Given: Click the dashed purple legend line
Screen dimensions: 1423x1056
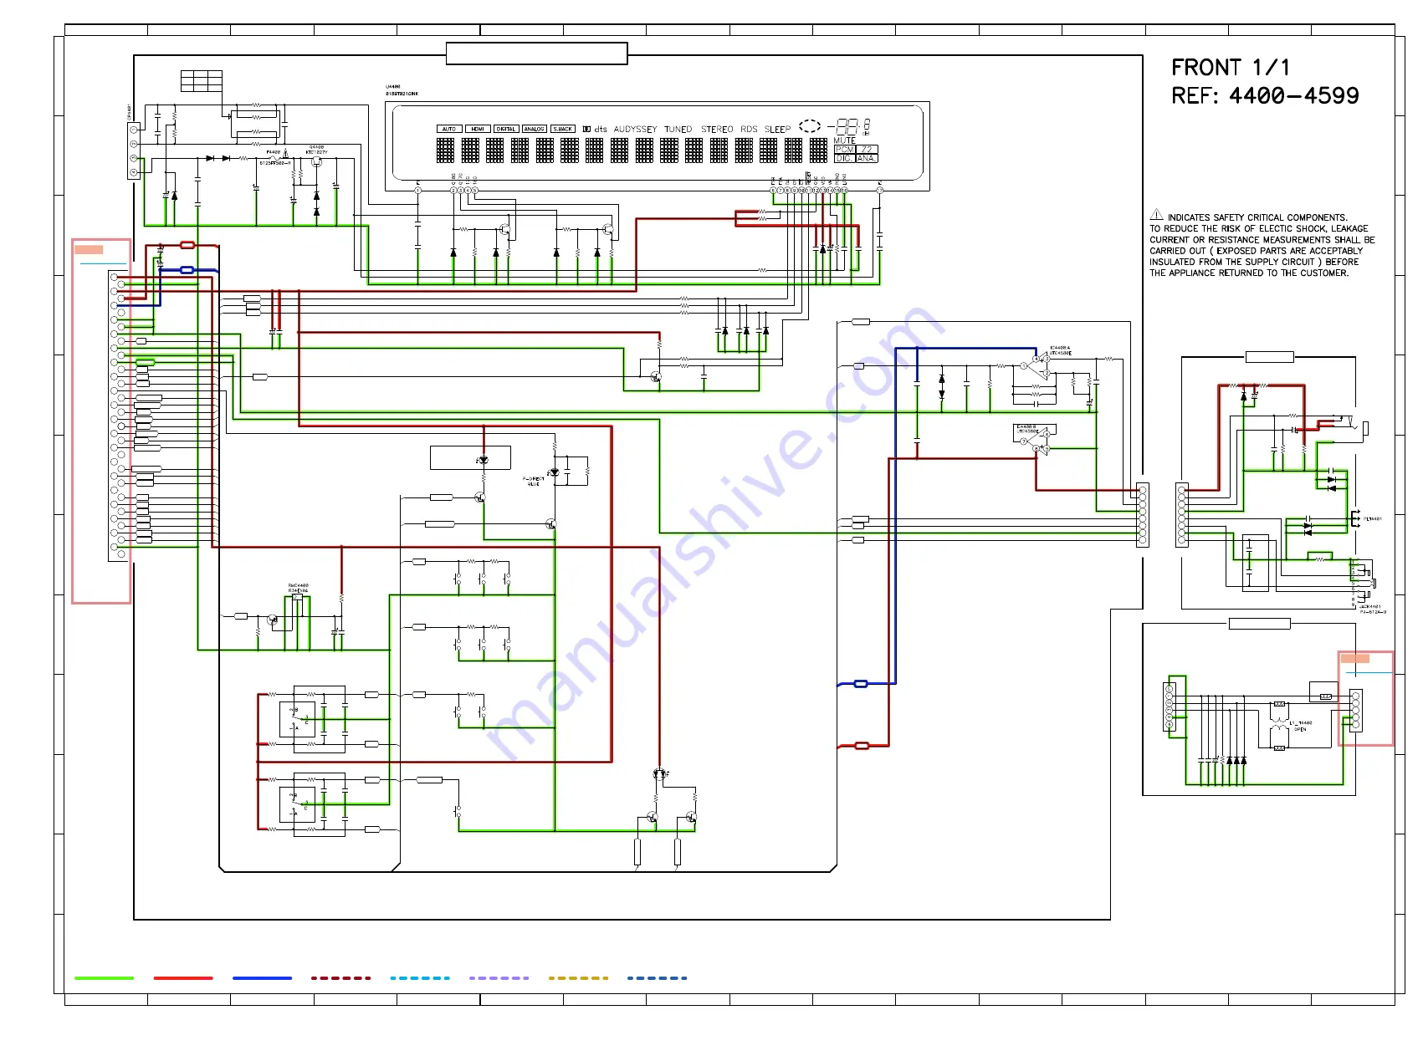Looking at the screenshot, I should click(x=499, y=977).
